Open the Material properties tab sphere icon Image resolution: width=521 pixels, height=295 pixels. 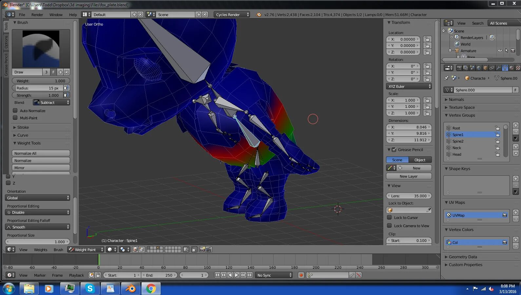click(511, 68)
